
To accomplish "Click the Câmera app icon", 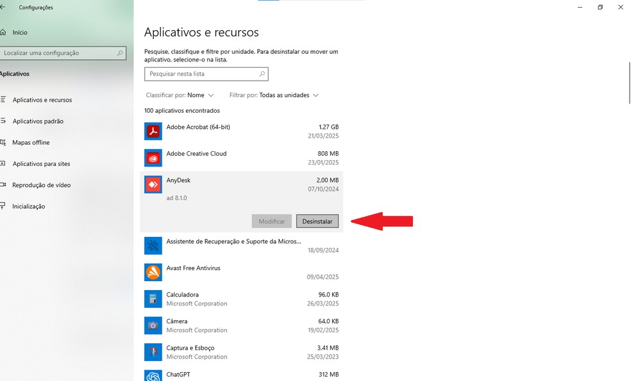I will coord(153,325).
